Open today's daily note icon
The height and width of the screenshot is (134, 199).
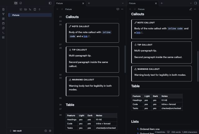[x=3, y=23]
